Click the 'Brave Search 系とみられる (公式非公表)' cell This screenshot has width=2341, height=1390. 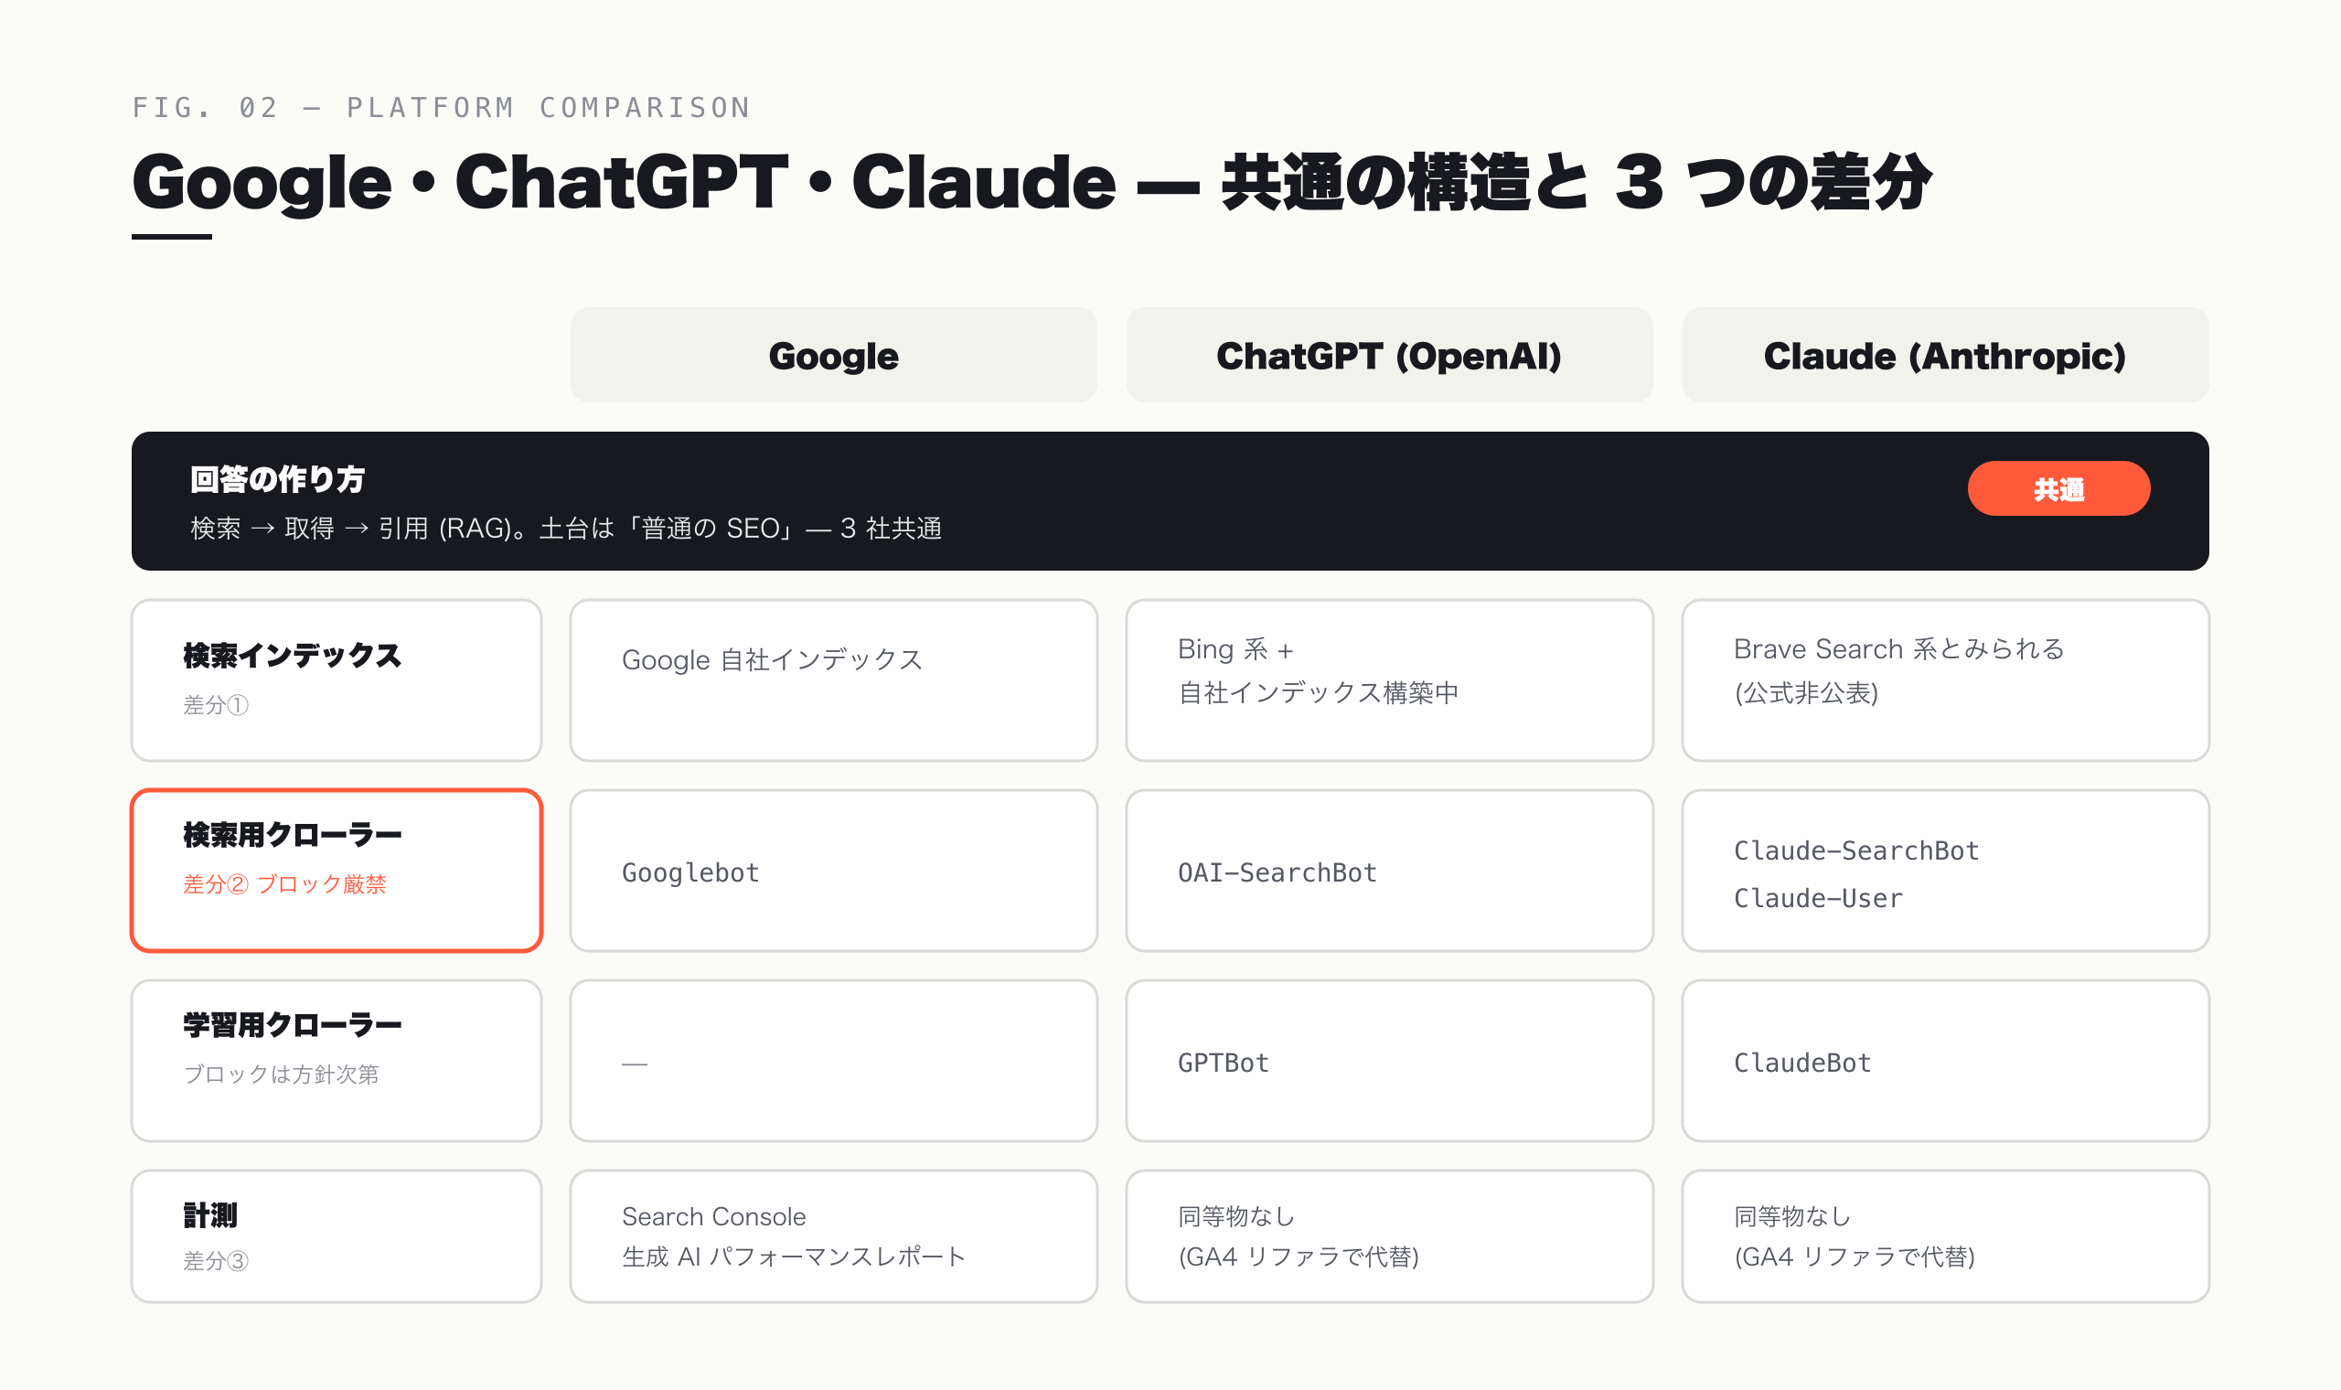[1946, 680]
